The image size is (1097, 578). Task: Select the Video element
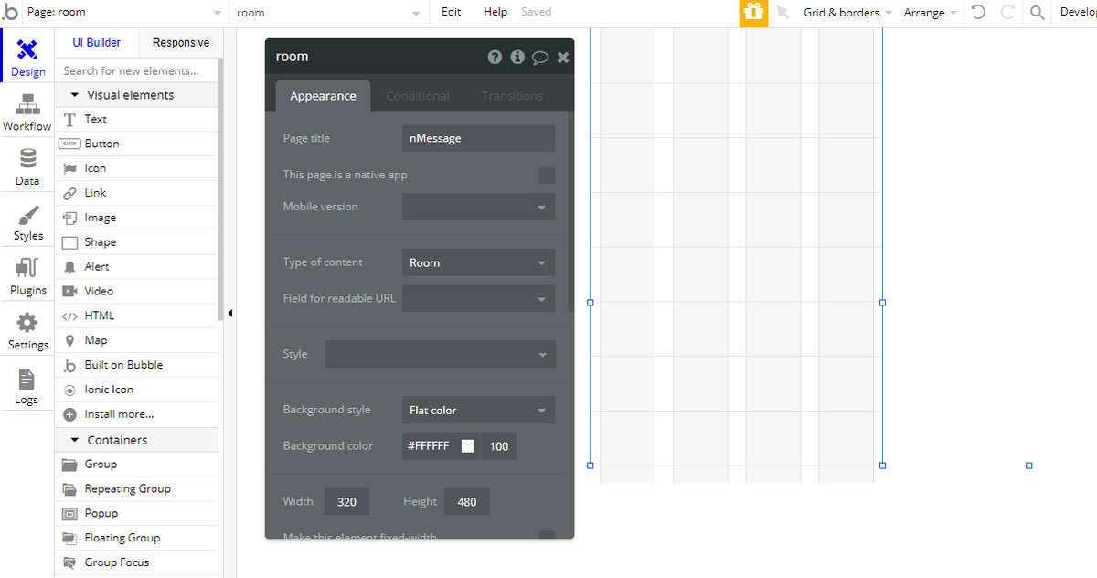(x=137, y=291)
